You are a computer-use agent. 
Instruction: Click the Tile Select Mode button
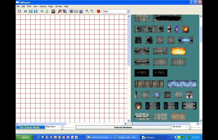click(x=31, y=127)
